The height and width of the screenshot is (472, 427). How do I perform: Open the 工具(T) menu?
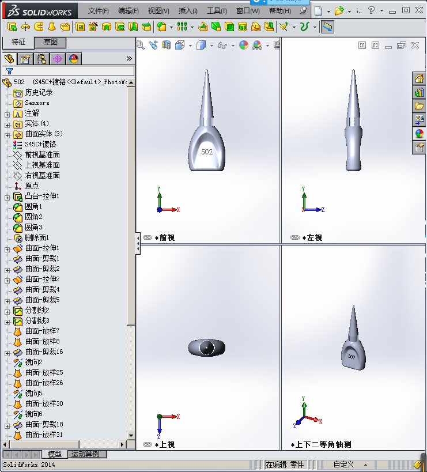pyautogui.click(x=217, y=11)
